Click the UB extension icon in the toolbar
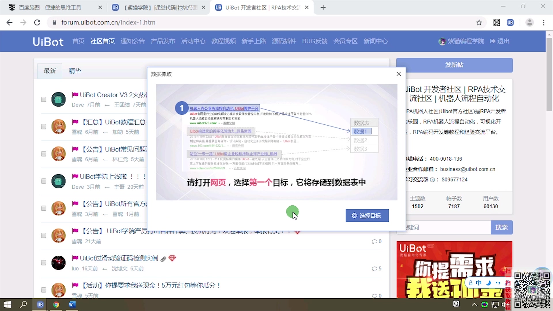The height and width of the screenshot is (311, 553). (x=510, y=22)
